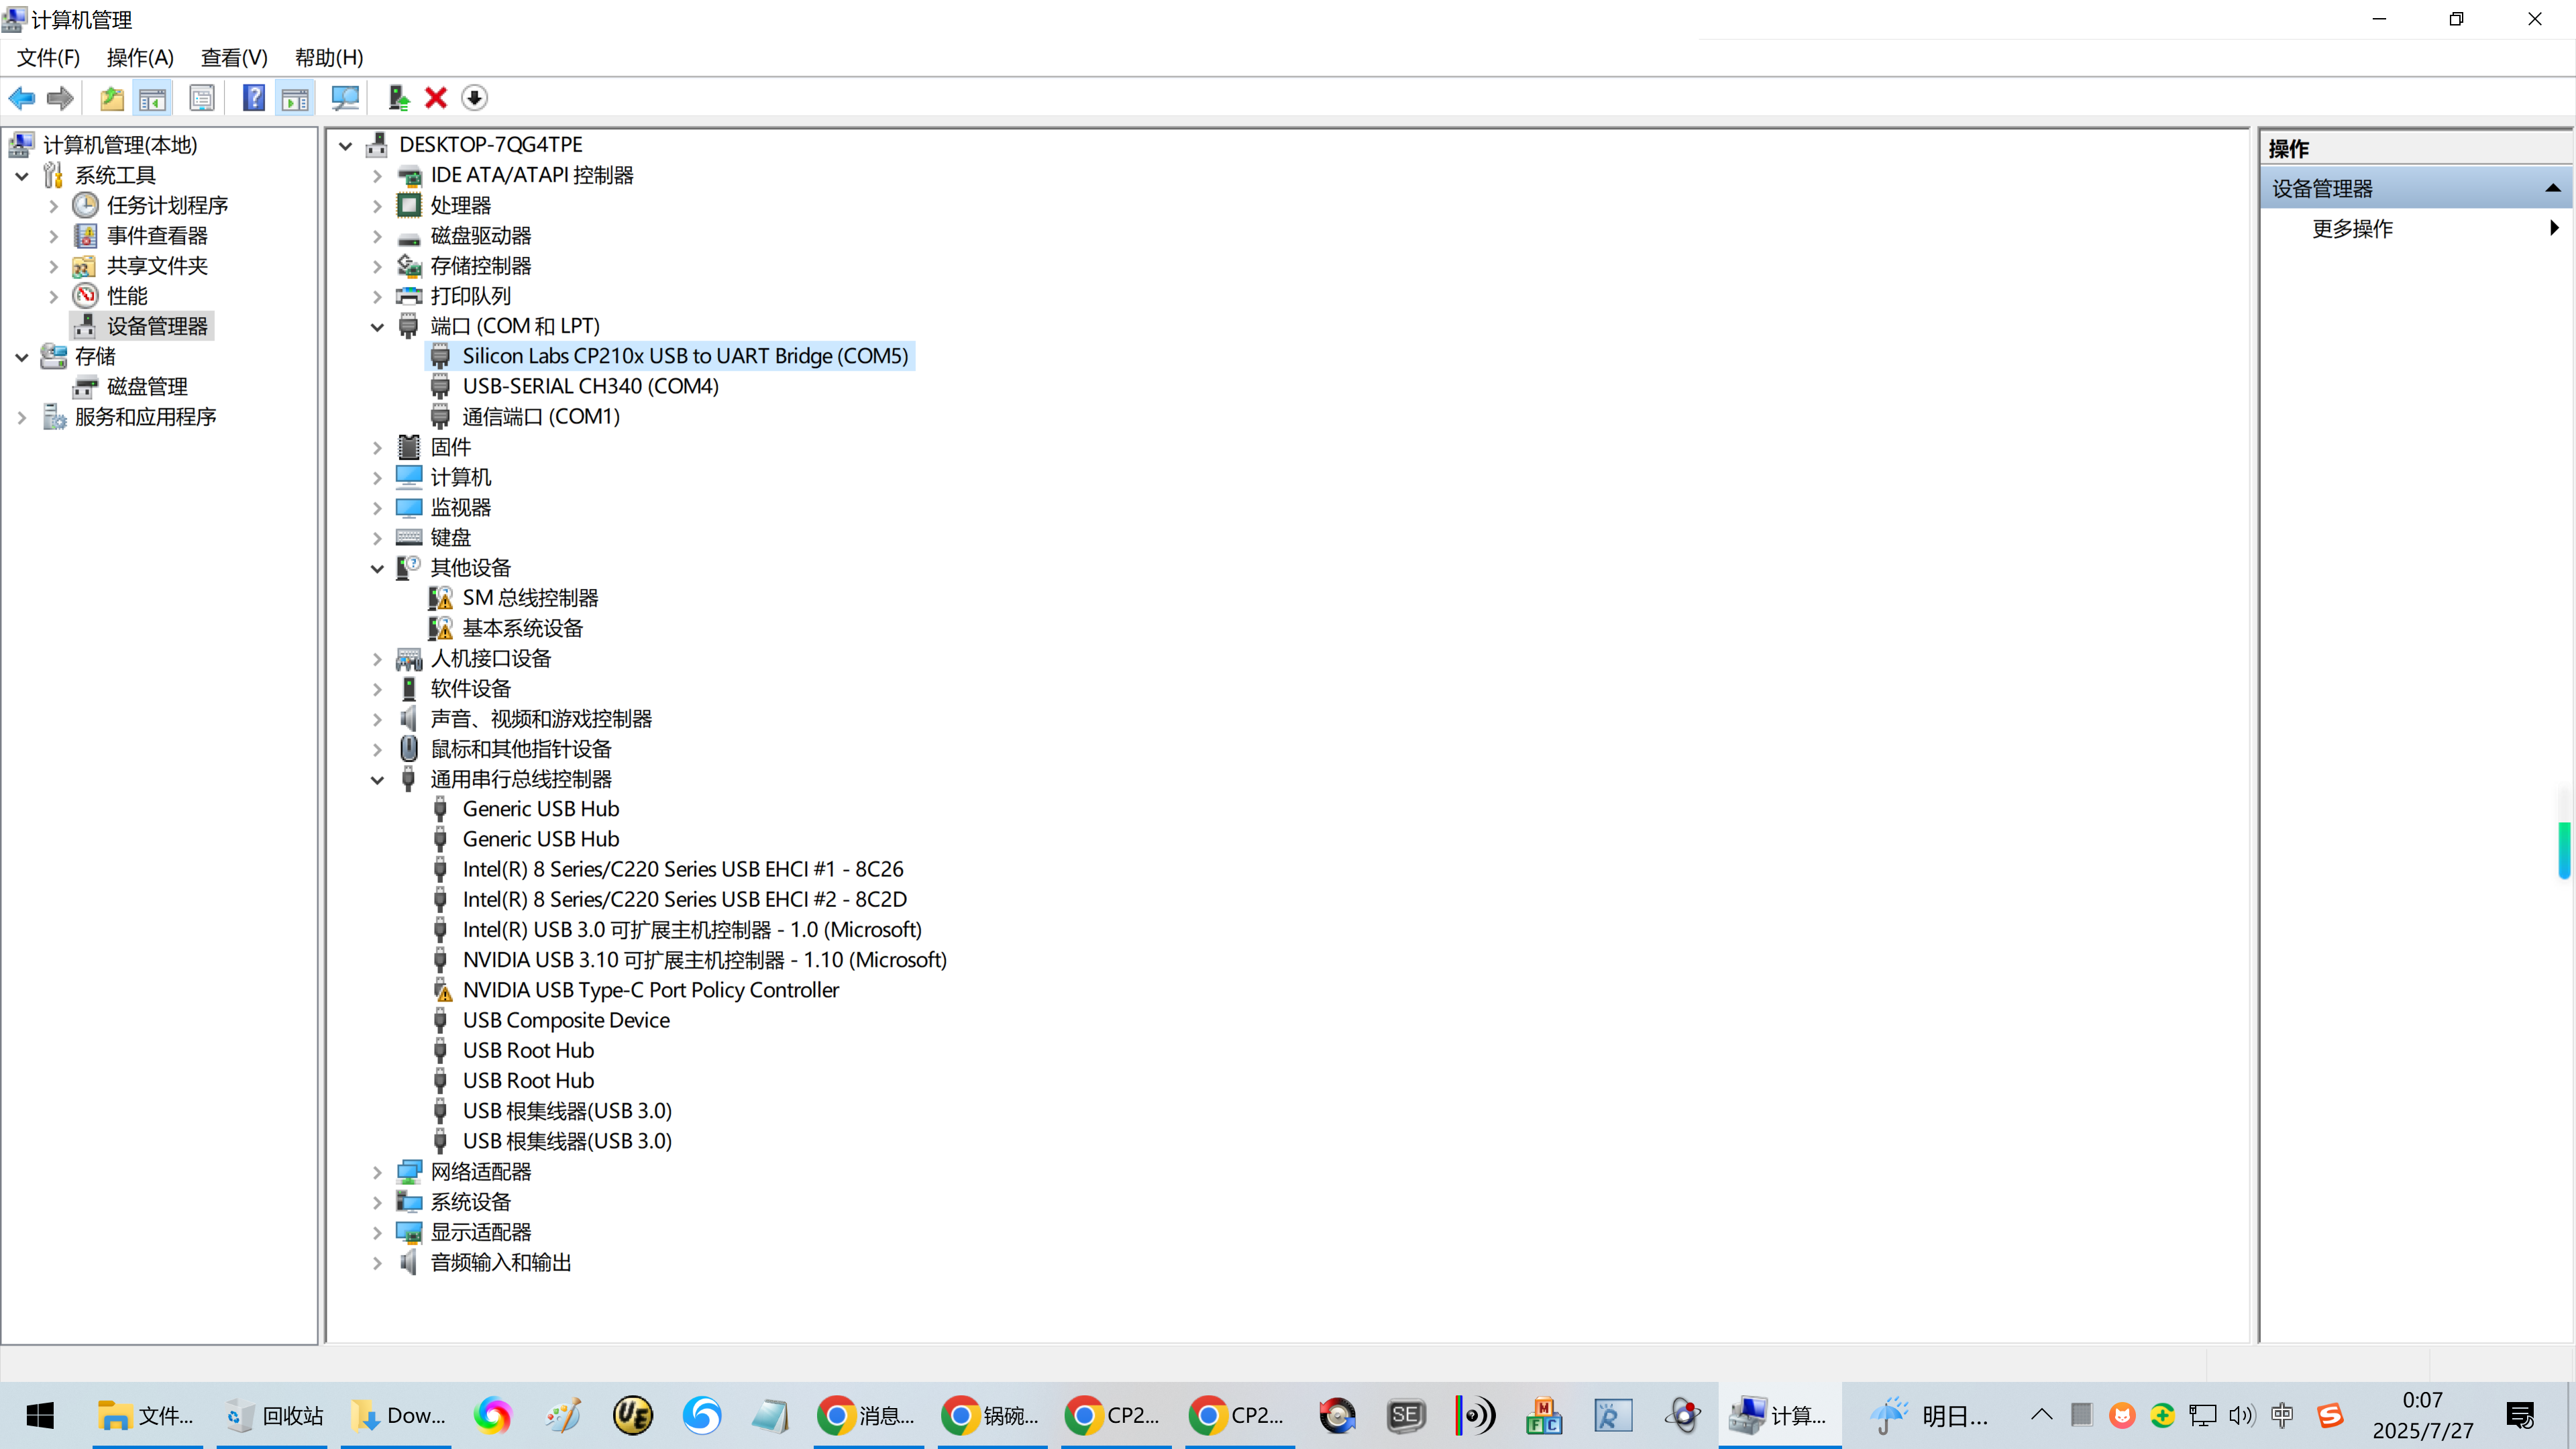Open the UltraEdit icon in the taskbar
The width and height of the screenshot is (2576, 1449).
(632, 1415)
